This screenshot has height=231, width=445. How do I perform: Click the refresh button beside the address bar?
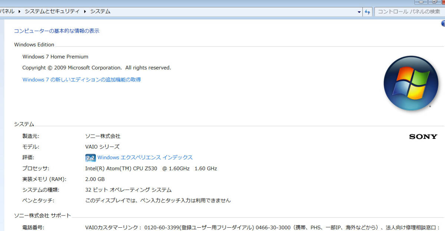click(367, 12)
